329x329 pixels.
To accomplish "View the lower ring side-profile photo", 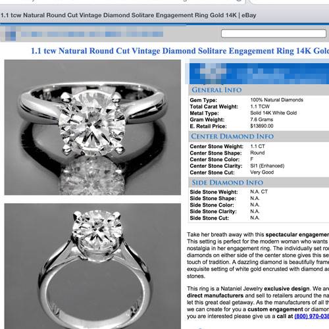I will [x=93, y=266].
